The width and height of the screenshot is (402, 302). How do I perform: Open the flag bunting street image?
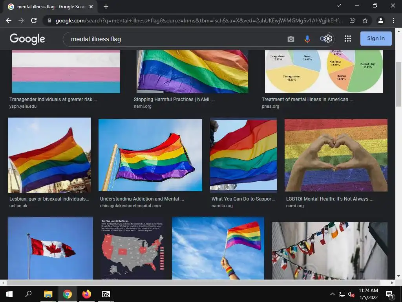click(330, 250)
